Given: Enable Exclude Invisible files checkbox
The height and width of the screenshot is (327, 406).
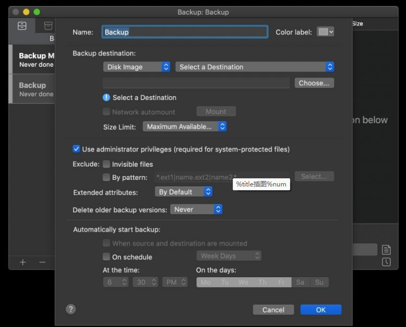Looking at the screenshot, I should point(107,164).
